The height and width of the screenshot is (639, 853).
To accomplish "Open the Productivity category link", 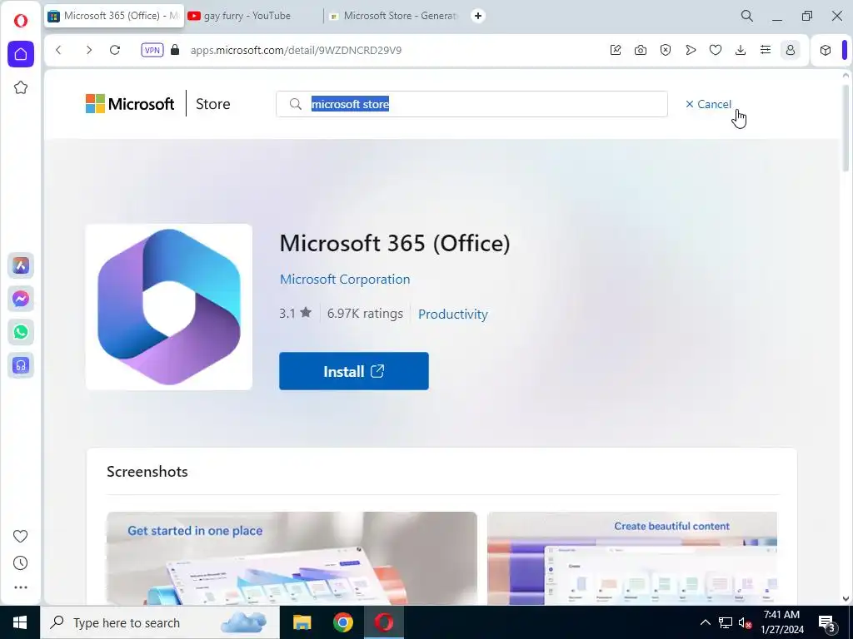I will tap(452, 314).
